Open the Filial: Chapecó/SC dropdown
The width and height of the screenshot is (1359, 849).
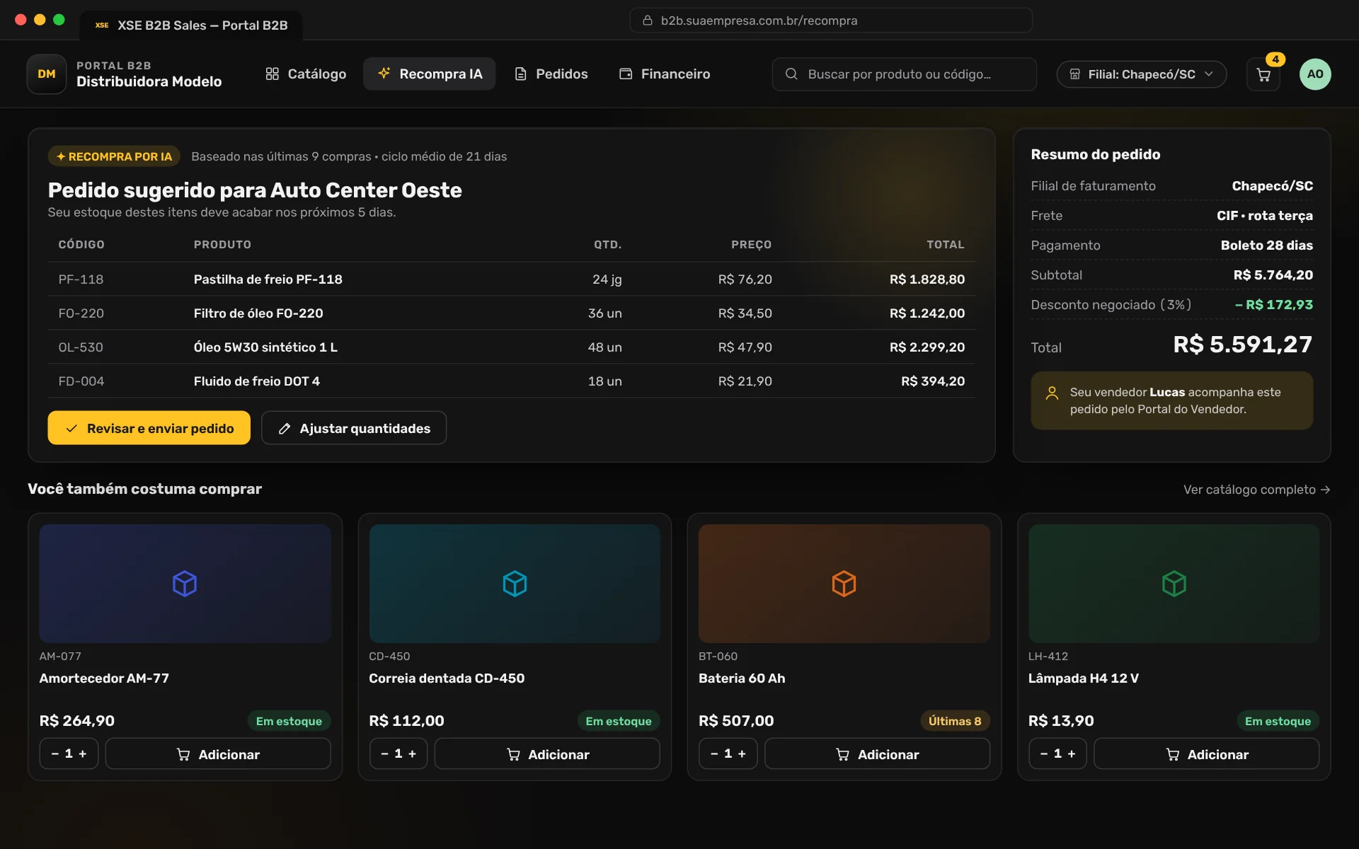click(x=1141, y=74)
